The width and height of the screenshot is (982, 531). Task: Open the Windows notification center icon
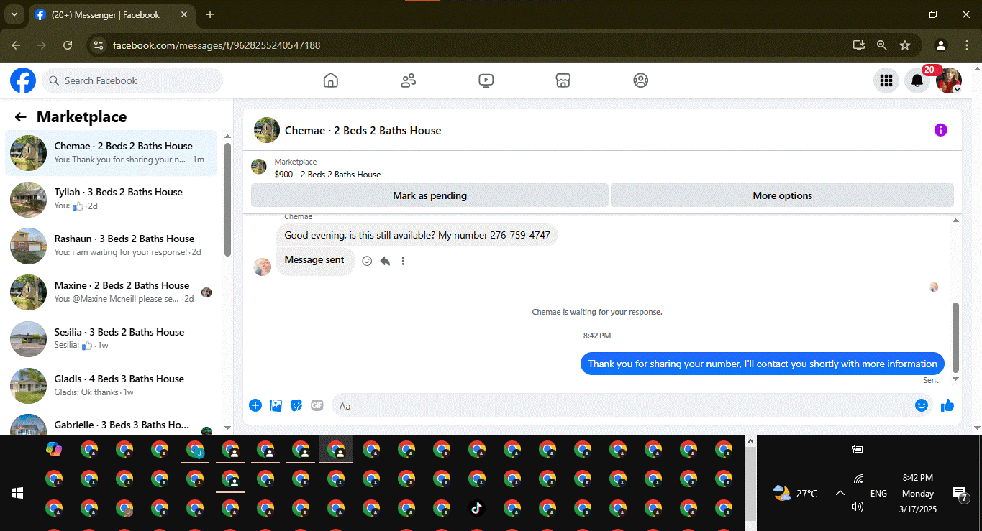click(960, 494)
